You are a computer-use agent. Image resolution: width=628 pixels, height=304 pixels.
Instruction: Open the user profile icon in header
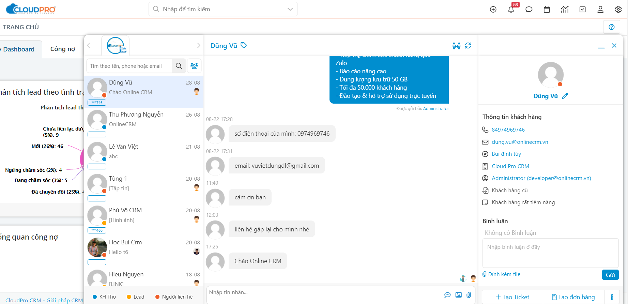600,9
